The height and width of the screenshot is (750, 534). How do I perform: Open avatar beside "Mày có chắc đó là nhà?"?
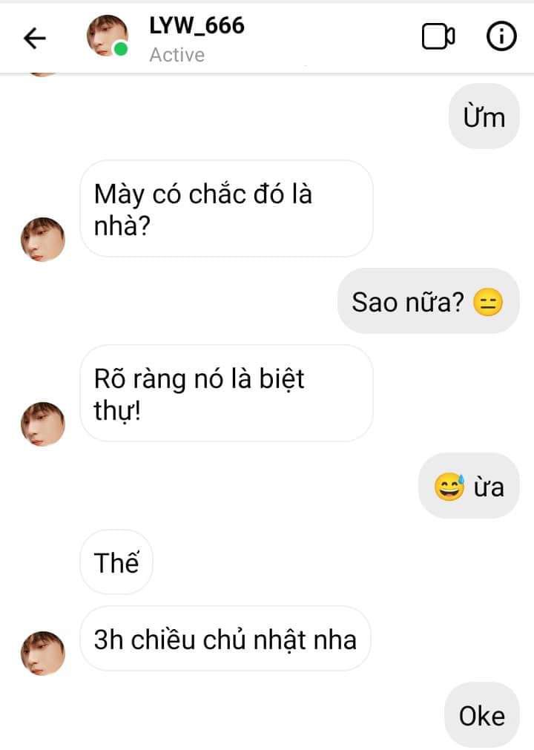click(43, 240)
